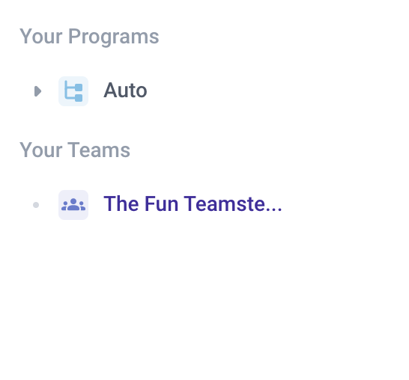Click the purple group icon for Fun Teamsters
This screenshot has width=409, height=380.
pyautogui.click(x=73, y=205)
